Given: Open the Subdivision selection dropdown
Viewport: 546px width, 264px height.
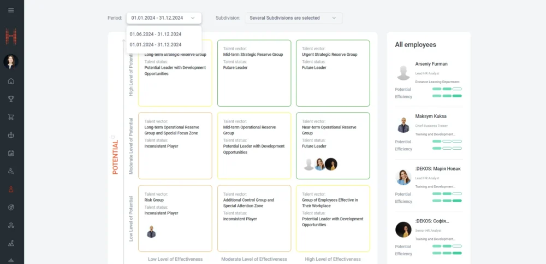Looking at the screenshot, I should point(293,18).
